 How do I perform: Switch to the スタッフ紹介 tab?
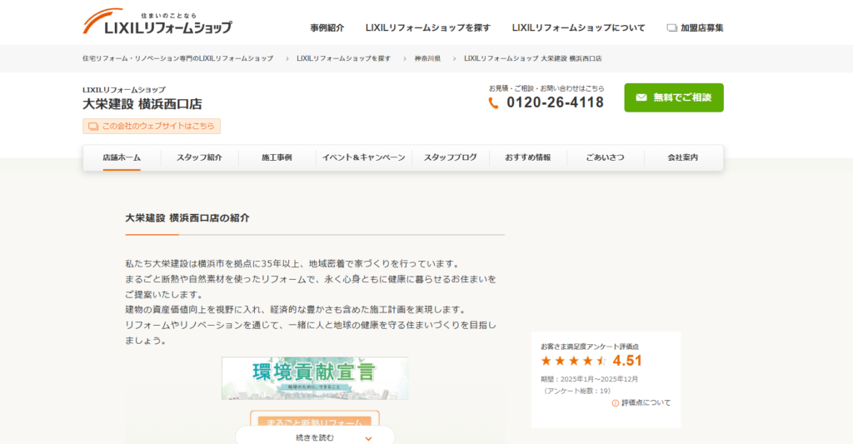coord(199,157)
